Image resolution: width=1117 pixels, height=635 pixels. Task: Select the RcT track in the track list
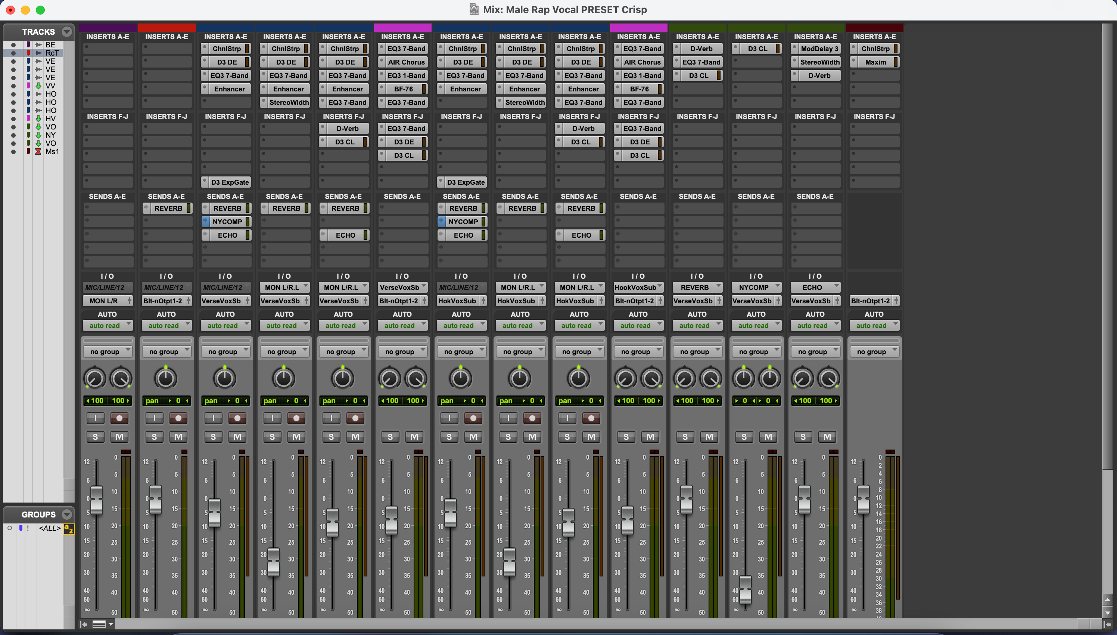(52, 53)
